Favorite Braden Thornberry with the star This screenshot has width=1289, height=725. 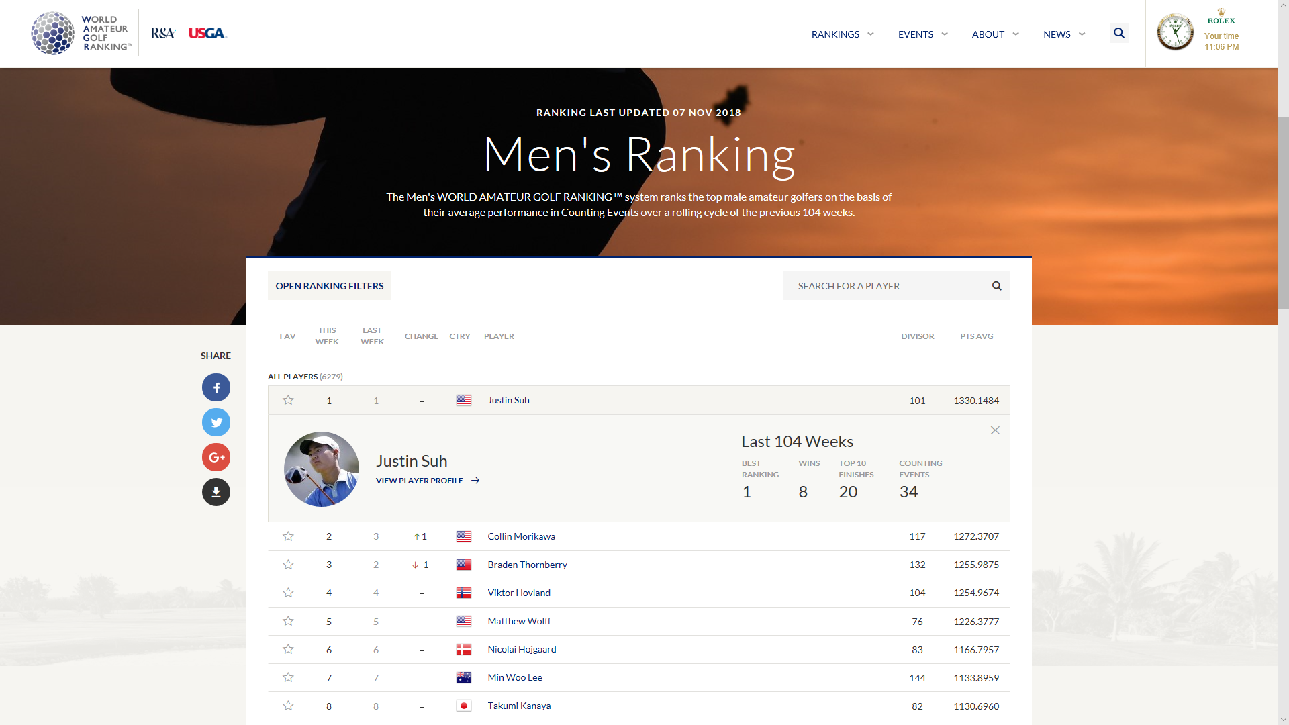(x=288, y=565)
